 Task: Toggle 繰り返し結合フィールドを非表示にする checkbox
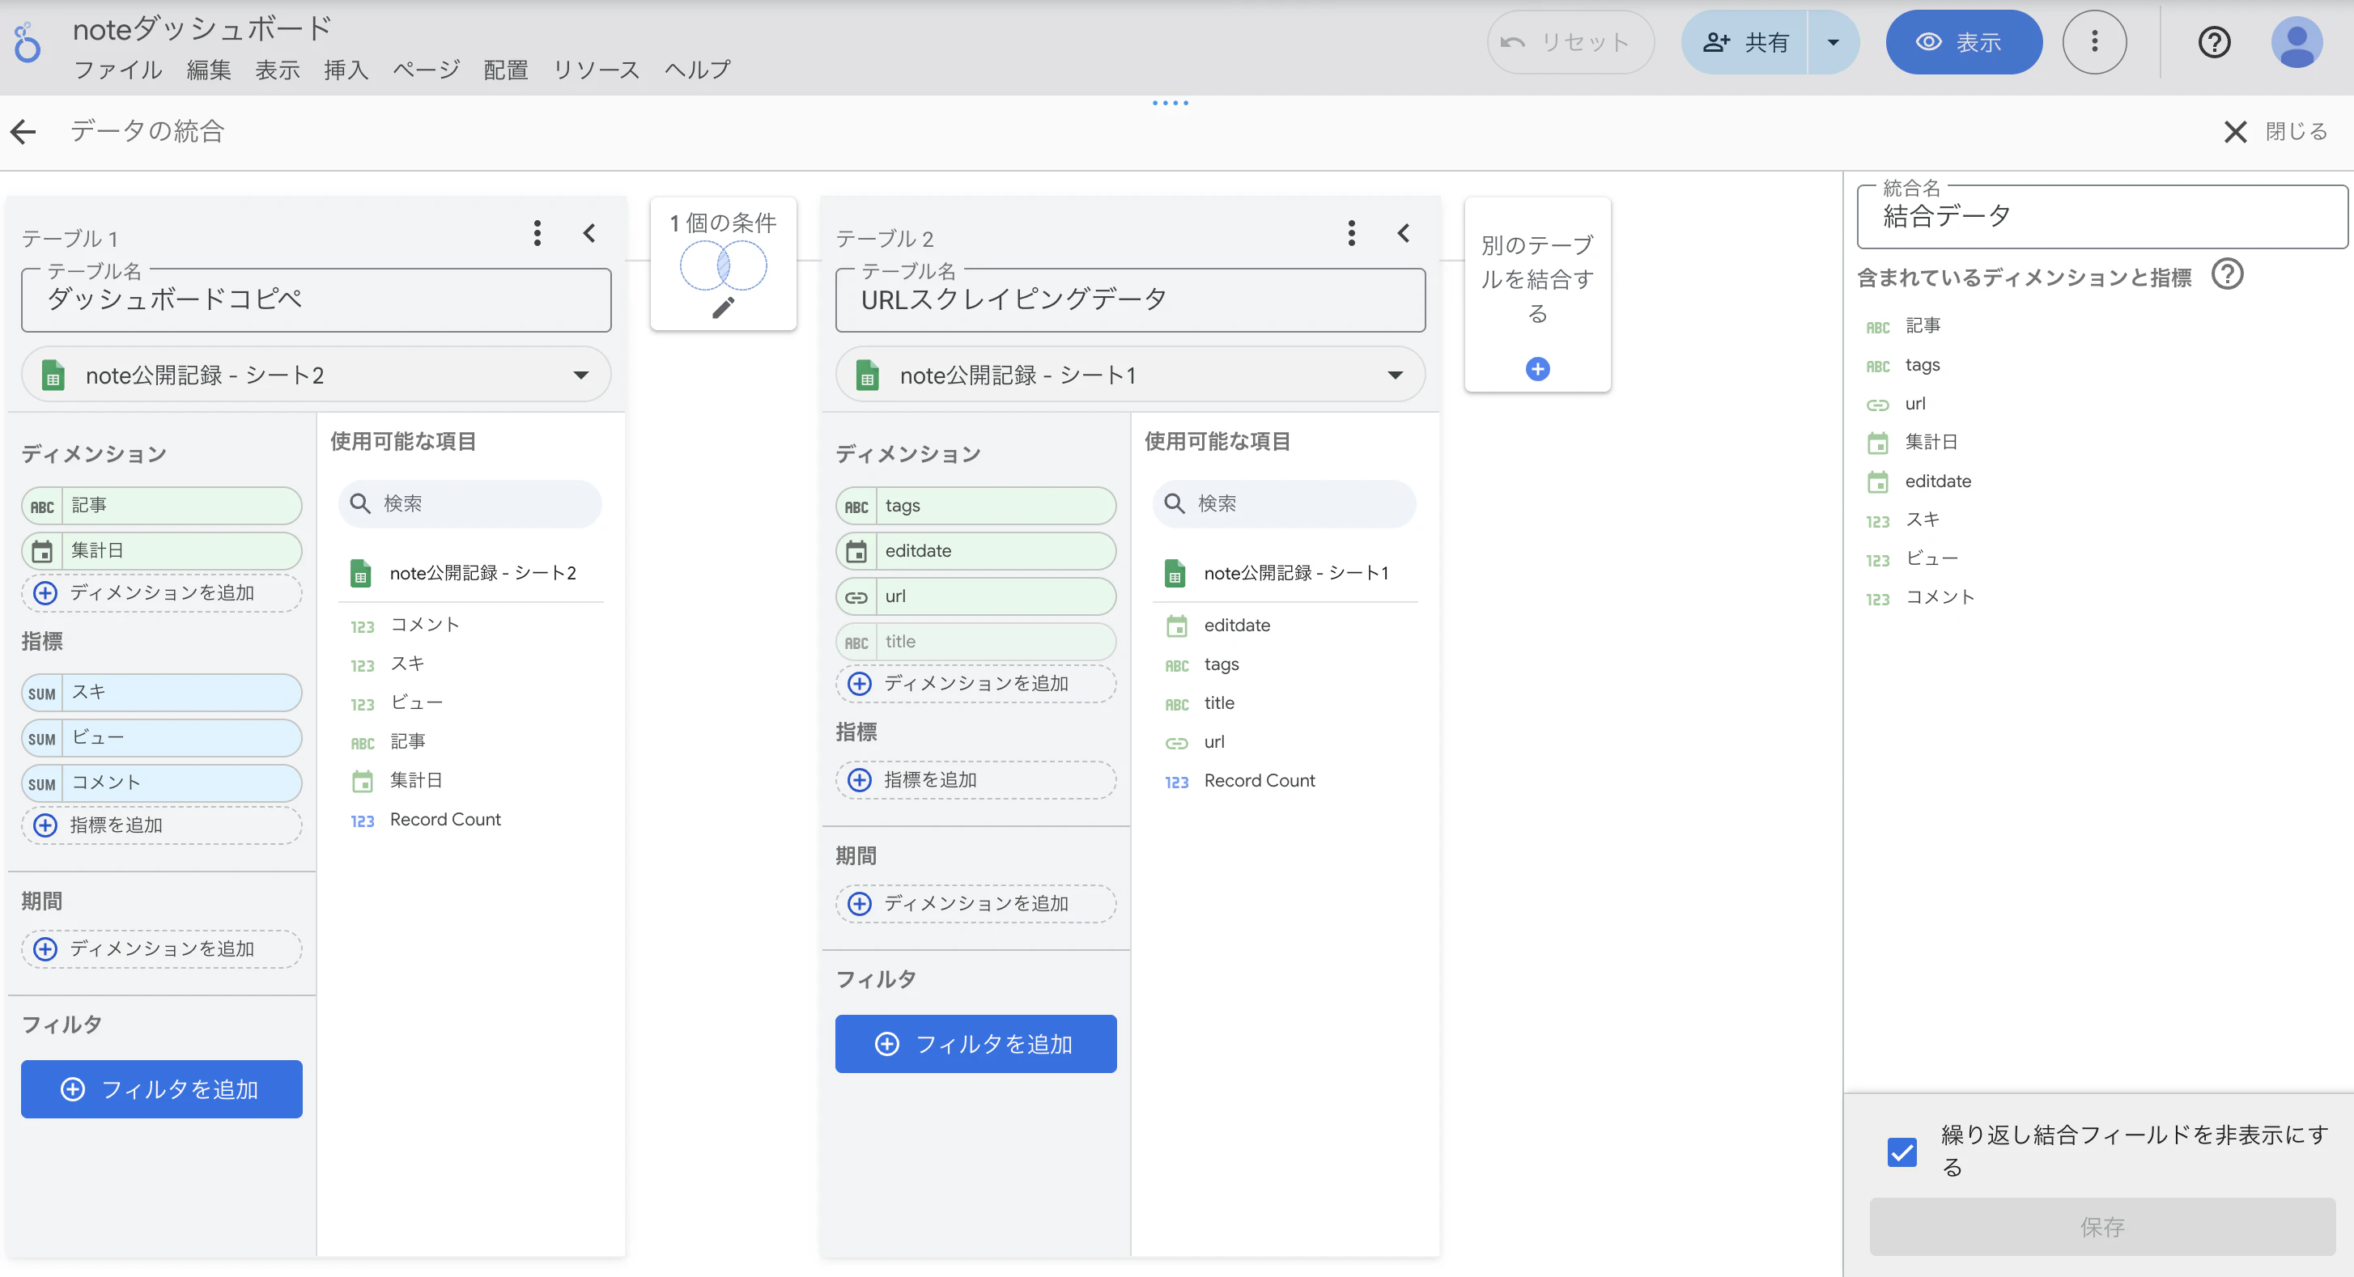pos(1901,1151)
